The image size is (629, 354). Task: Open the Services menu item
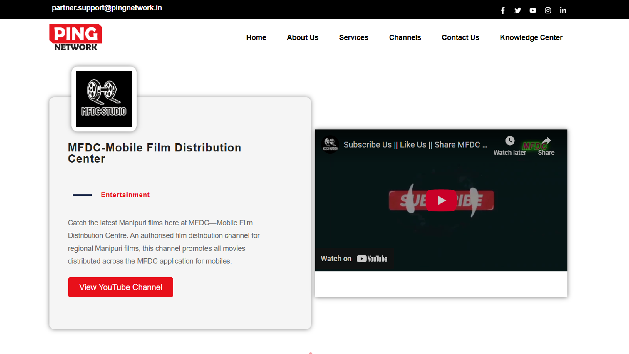point(354,37)
